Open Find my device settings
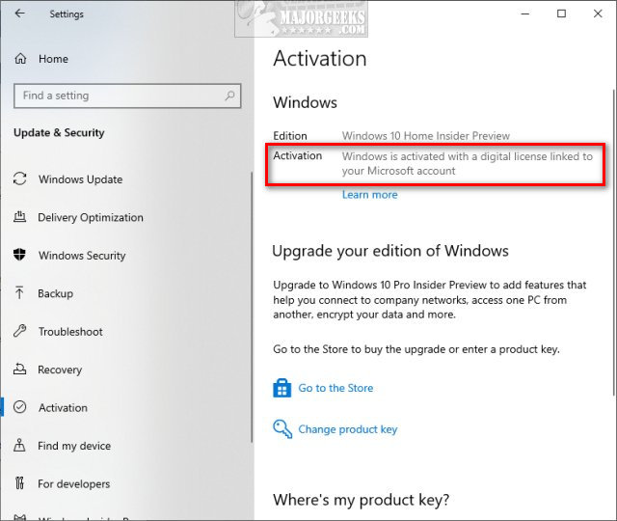The width and height of the screenshot is (617, 521). (x=74, y=446)
